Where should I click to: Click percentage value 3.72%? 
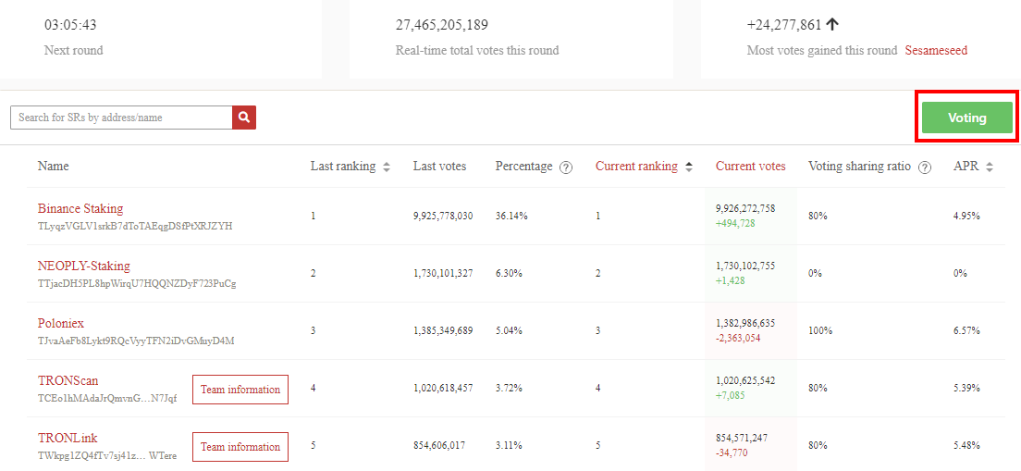point(510,388)
